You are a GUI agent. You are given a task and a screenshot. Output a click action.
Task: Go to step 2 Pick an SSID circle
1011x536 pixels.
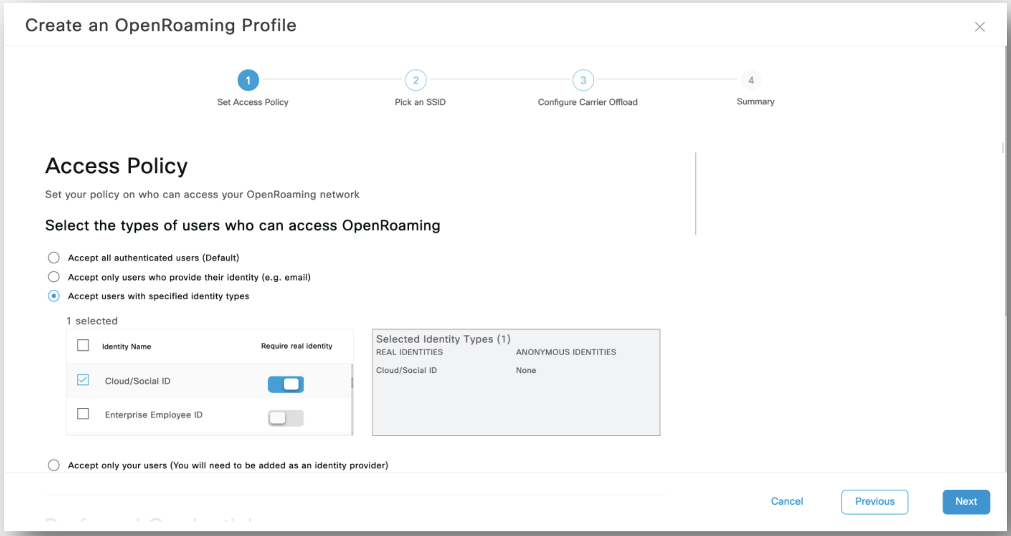[x=416, y=80]
